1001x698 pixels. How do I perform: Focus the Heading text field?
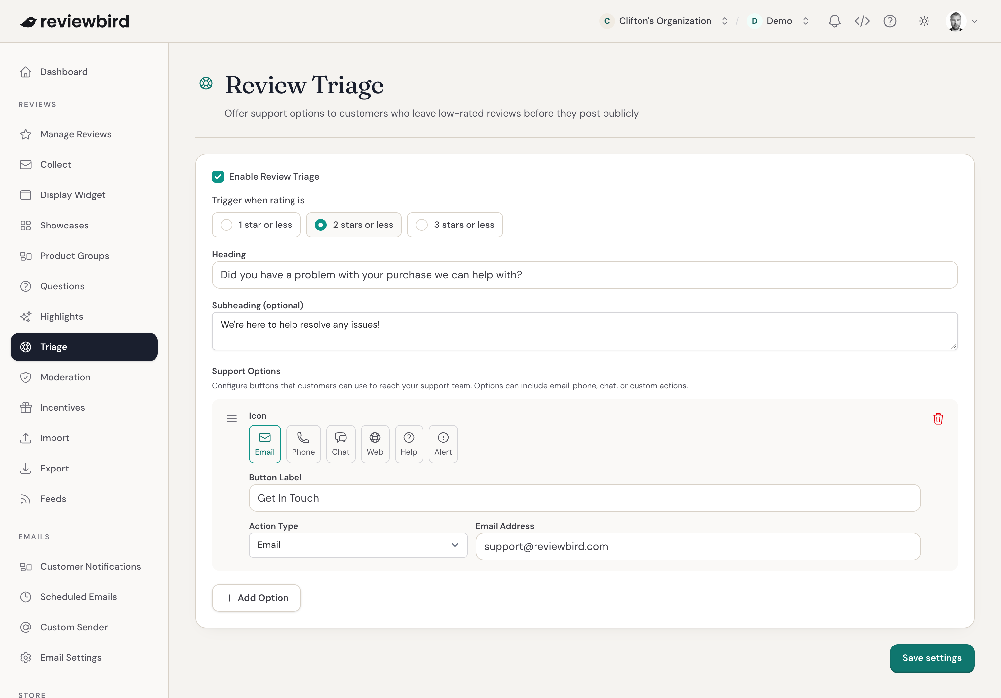point(585,275)
